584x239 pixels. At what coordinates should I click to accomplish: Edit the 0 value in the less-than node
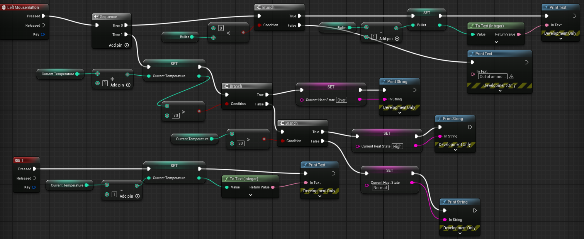(221, 28)
